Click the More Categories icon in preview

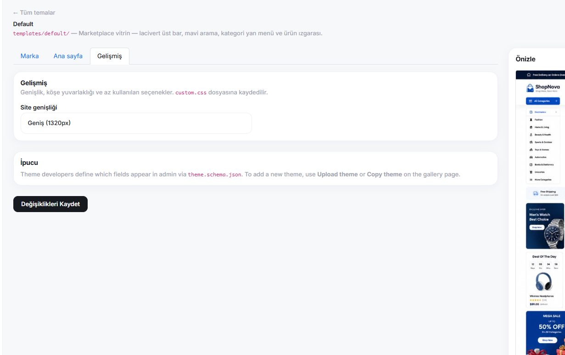531,180
